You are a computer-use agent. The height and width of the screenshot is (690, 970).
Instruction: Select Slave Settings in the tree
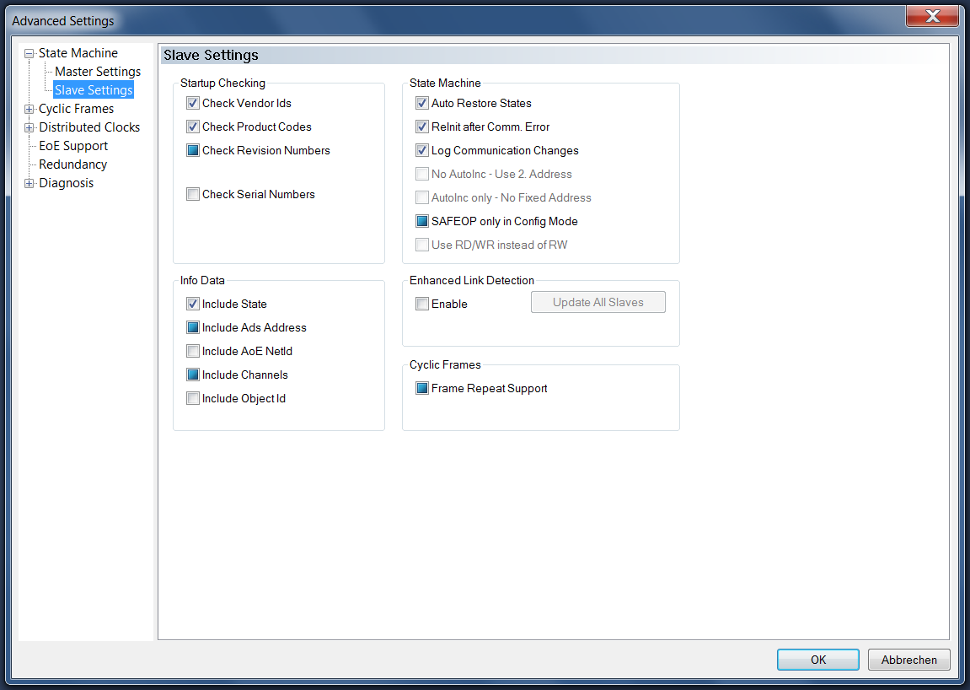[94, 90]
